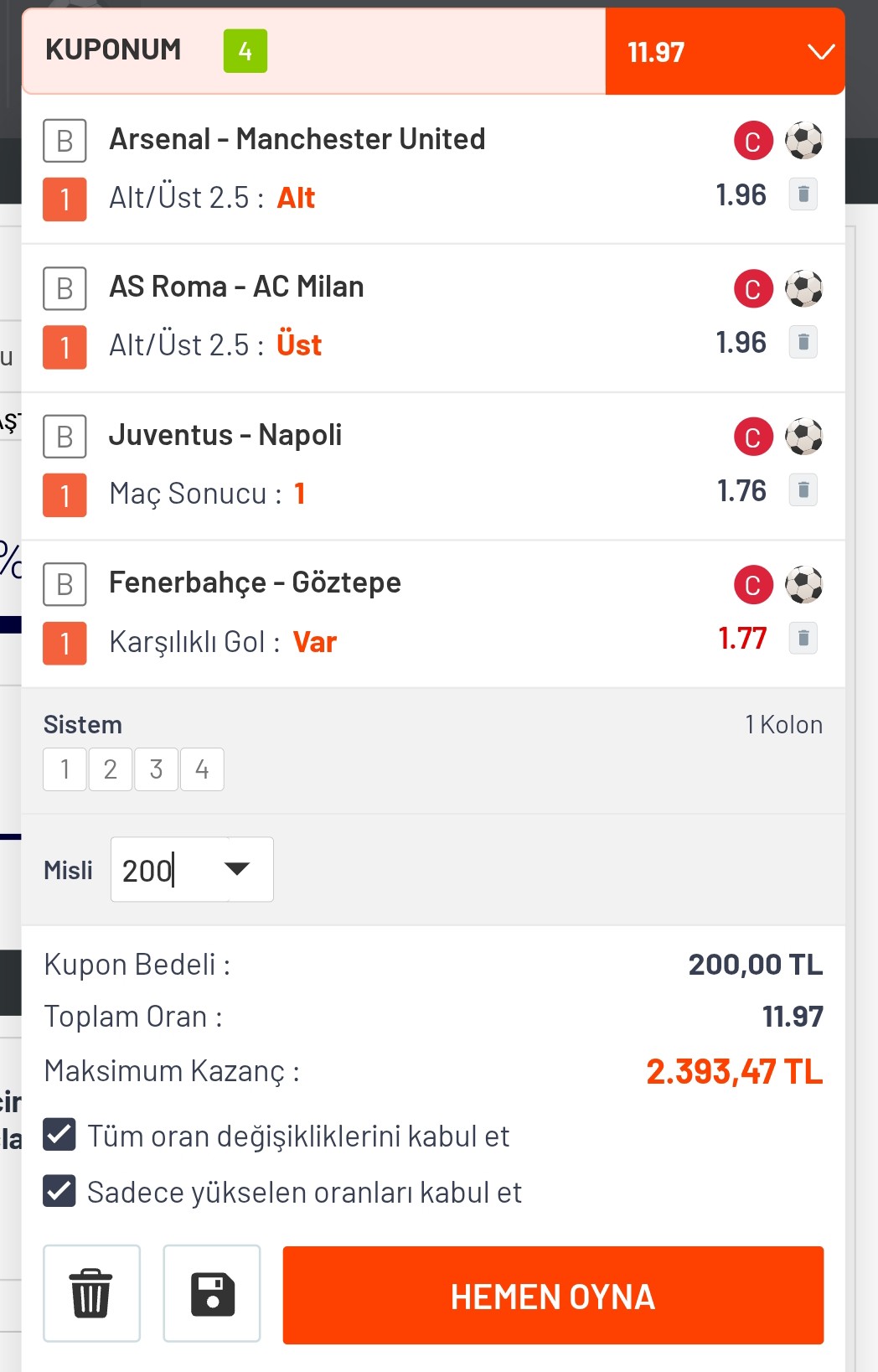Remove the AS Roma - AC Milan selection
Image resolution: width=878 pixels, height=1372 pixels.
tap(803, 342)
